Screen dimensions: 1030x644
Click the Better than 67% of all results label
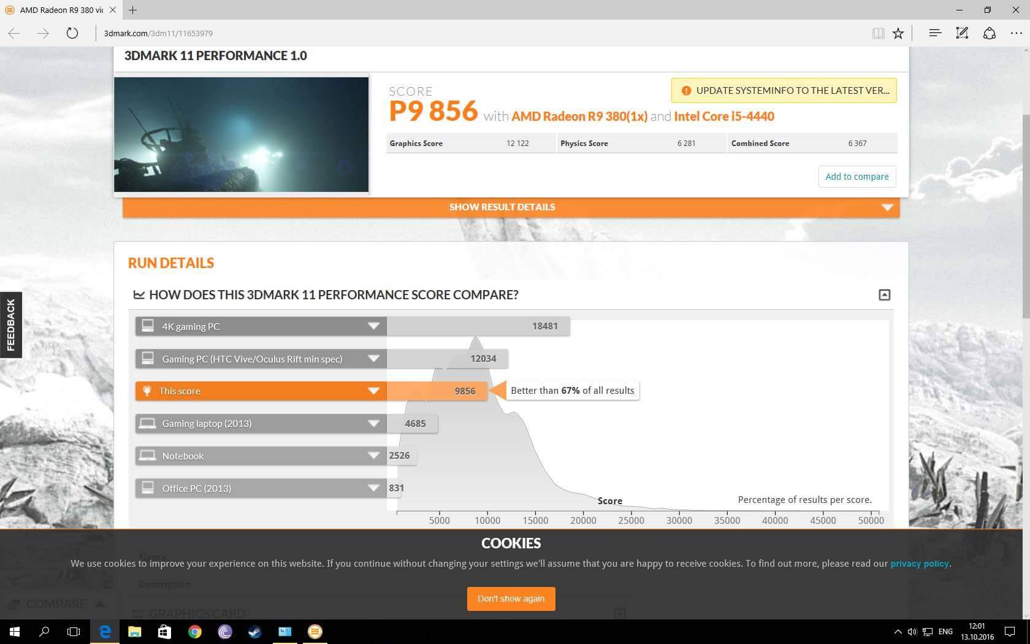tap(573, 391)
